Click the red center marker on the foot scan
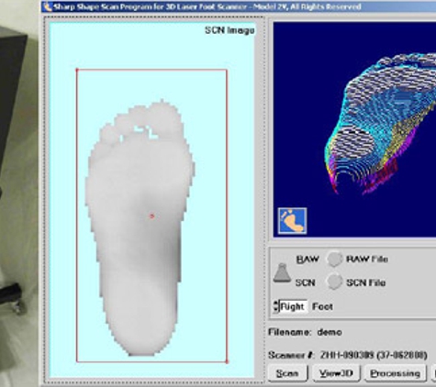 pos(151,216)
